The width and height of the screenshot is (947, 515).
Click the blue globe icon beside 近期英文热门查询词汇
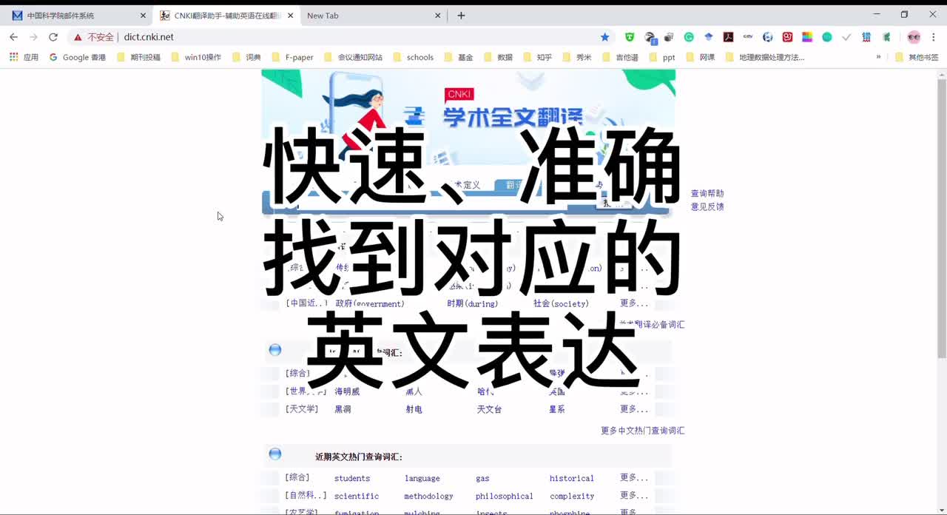[274, 453]
